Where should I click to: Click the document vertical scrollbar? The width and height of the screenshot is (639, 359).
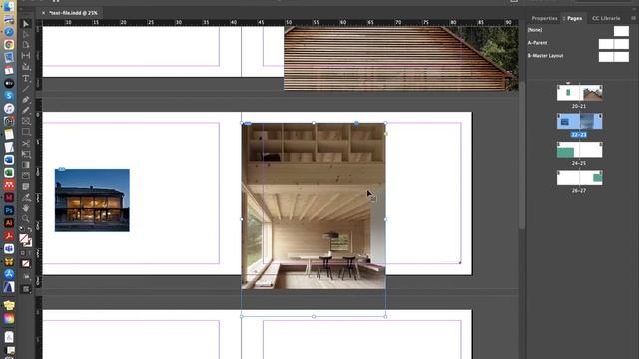pyautogui.click(x=522, y=157)
